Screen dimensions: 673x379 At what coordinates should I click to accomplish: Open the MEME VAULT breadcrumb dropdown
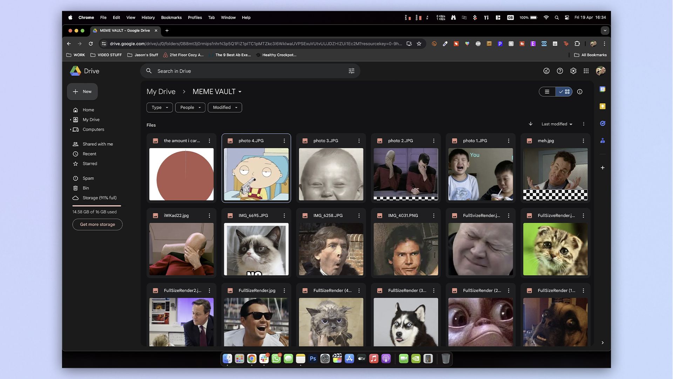[x=240, y=92]
